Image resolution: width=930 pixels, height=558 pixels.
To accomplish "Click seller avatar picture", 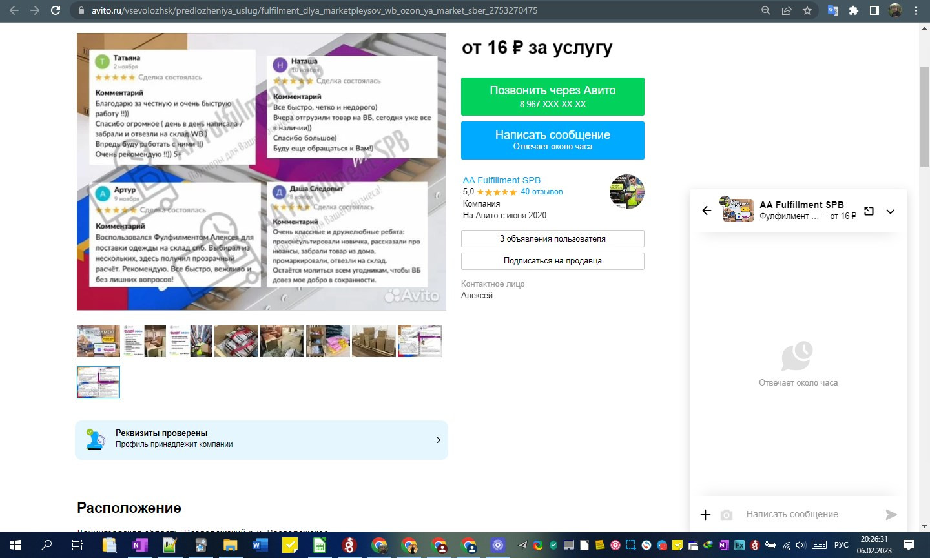I will [627, 192].
